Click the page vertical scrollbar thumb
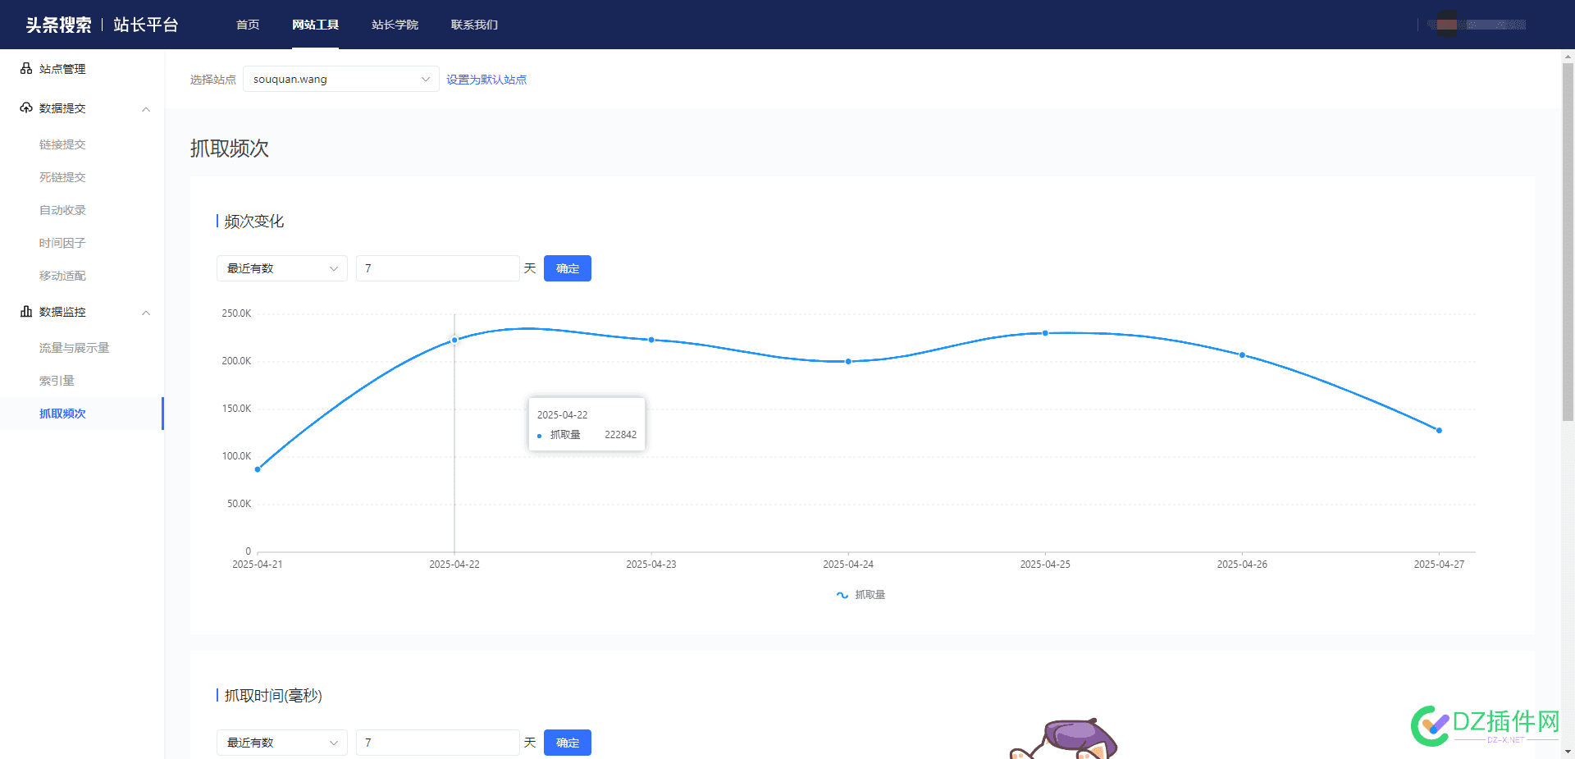Viewport: 1575px width, 759px height. [x=1568, y=242]
